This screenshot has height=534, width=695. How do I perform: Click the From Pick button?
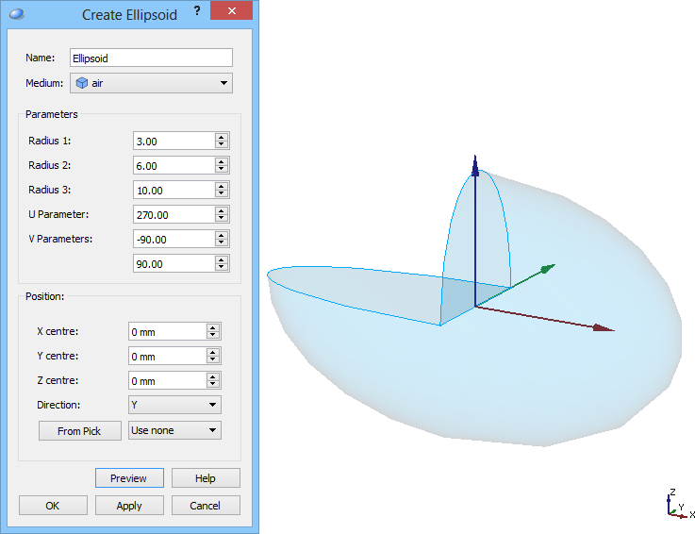[80, 430]
